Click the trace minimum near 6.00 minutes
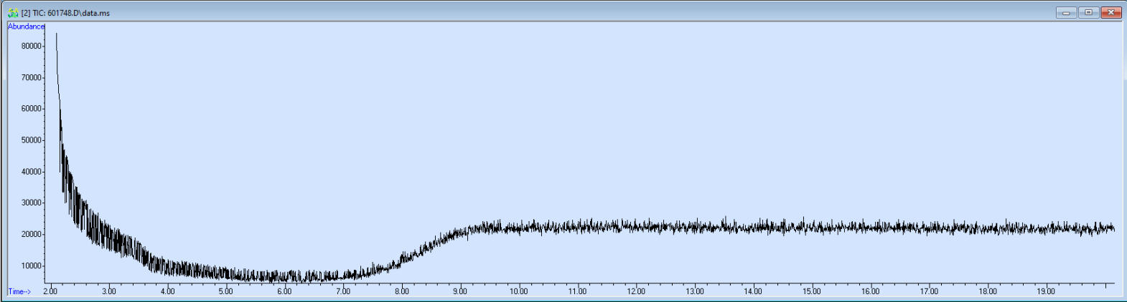Screen dimensions: 1127x302 click(284, 276)
